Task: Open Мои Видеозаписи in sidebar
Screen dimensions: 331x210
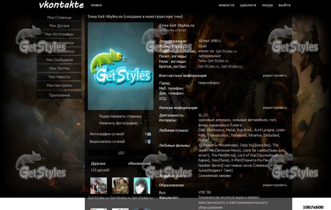Action: [x=59, y=43]
